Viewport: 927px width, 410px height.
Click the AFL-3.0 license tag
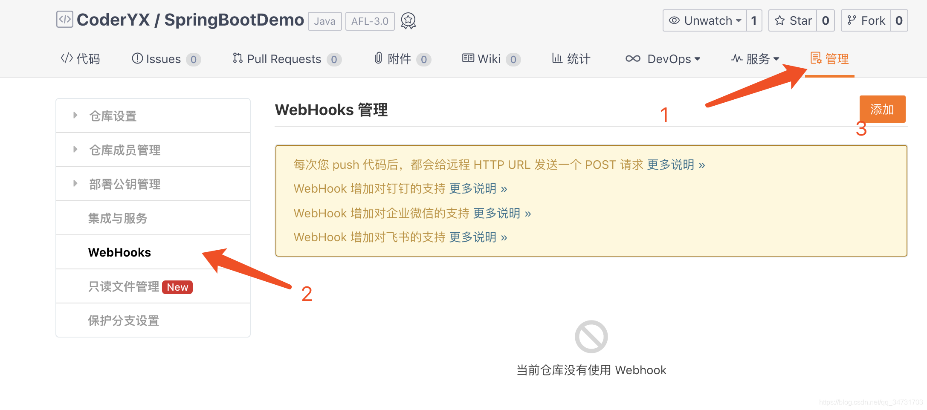pos(370,21)
